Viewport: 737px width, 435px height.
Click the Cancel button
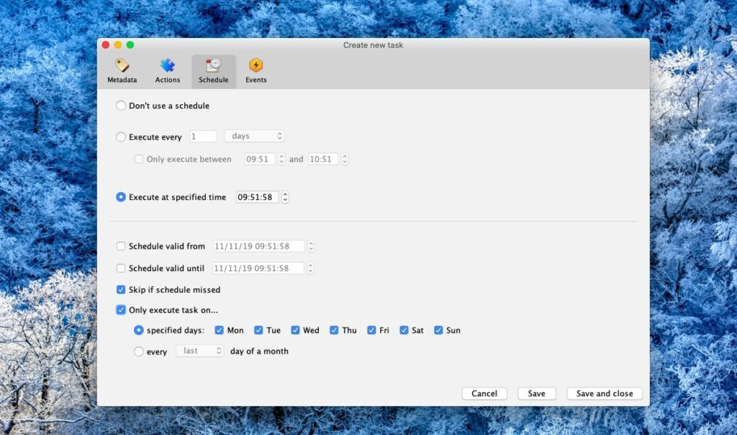pyautogui.click(x=484, y=393)
